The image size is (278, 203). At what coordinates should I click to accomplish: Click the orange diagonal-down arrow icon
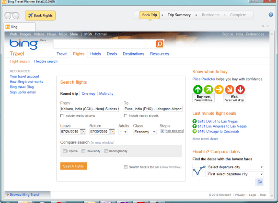pyautogui.click(x=230, y=90)
